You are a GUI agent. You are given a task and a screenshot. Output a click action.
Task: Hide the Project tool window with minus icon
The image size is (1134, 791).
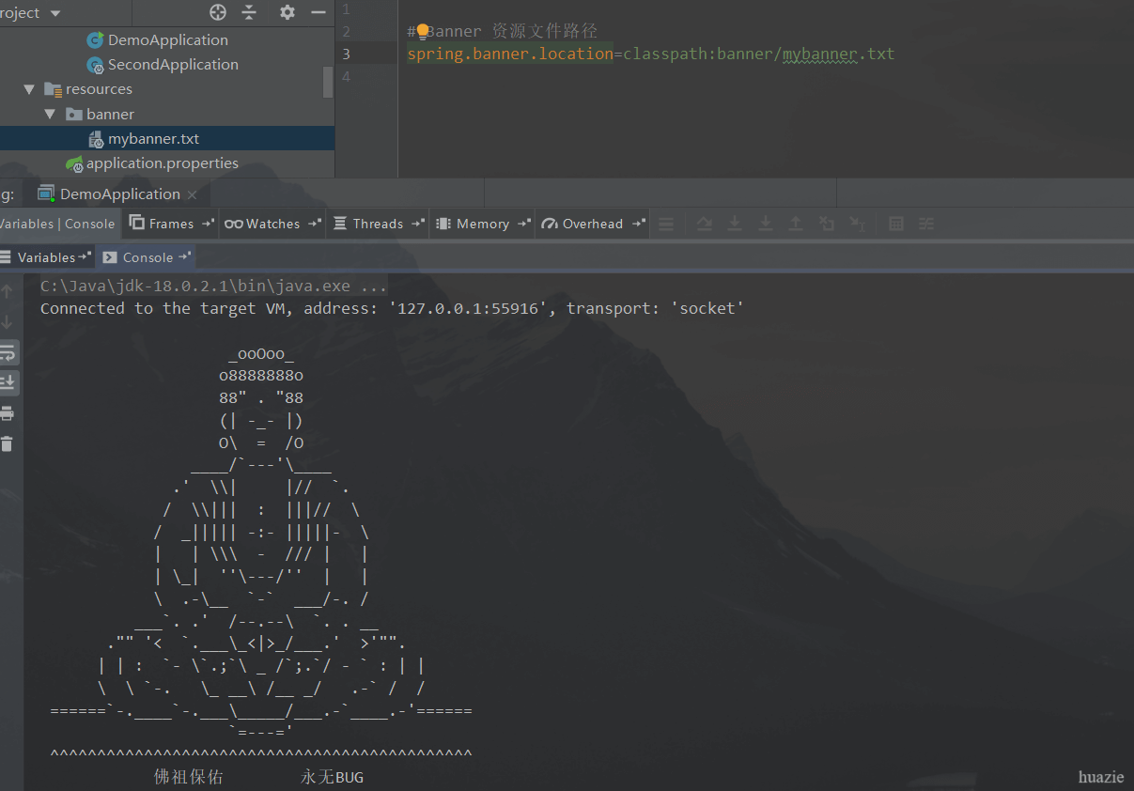318,12
